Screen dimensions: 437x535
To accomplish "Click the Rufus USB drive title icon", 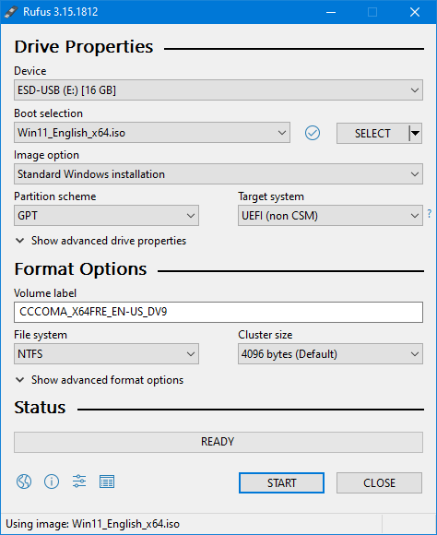I will click(x=11, y=12).
